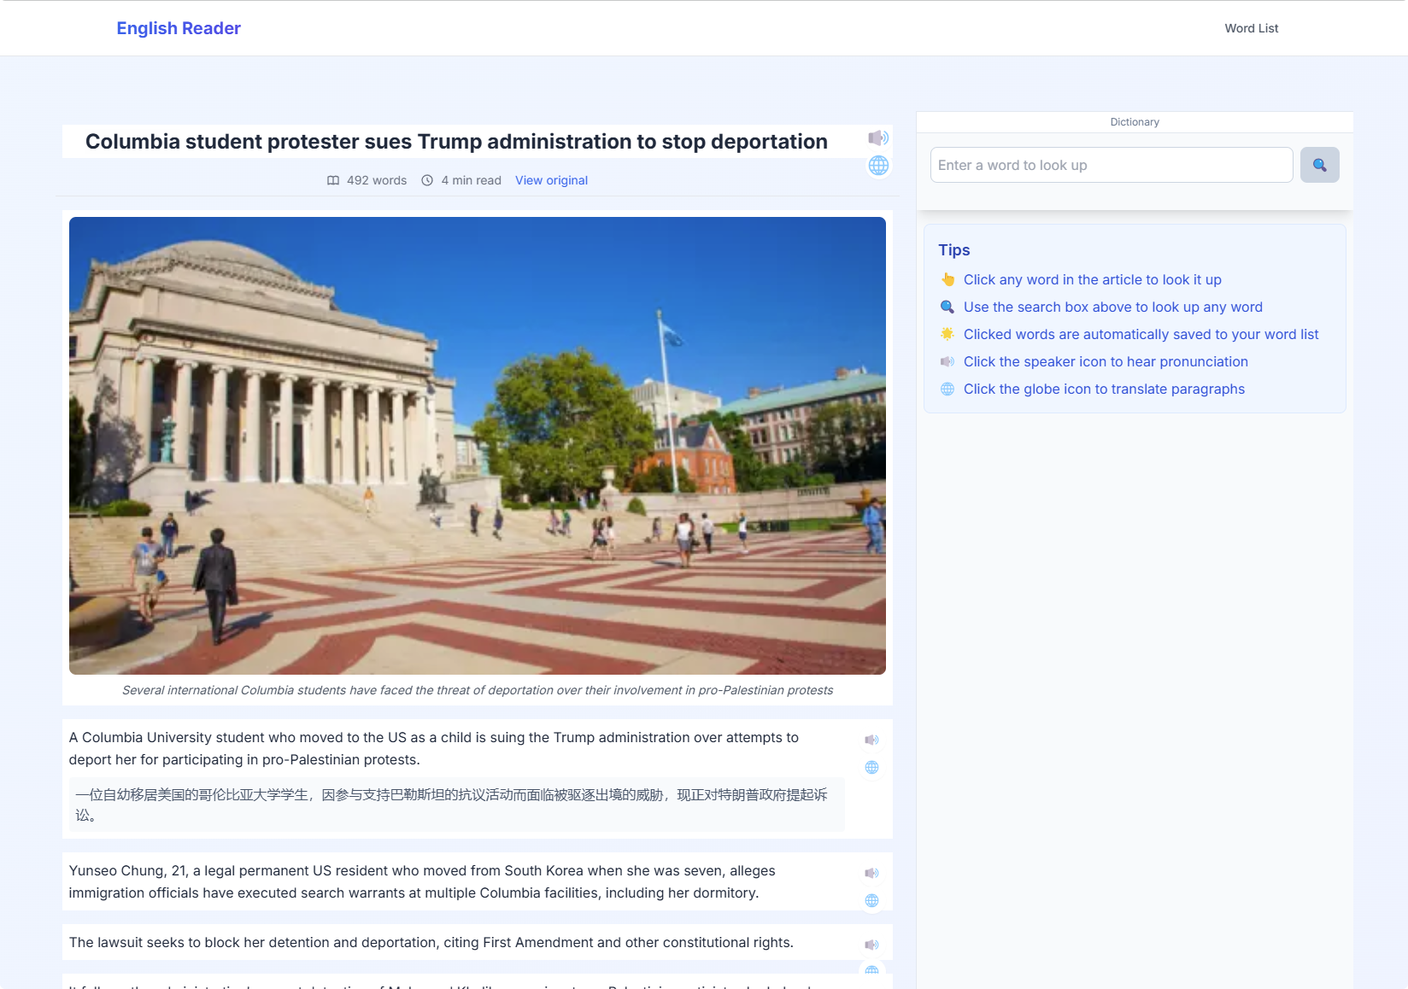Select the Dictionary panel header
1408x989 pixels.
(x=1134, y=122)
